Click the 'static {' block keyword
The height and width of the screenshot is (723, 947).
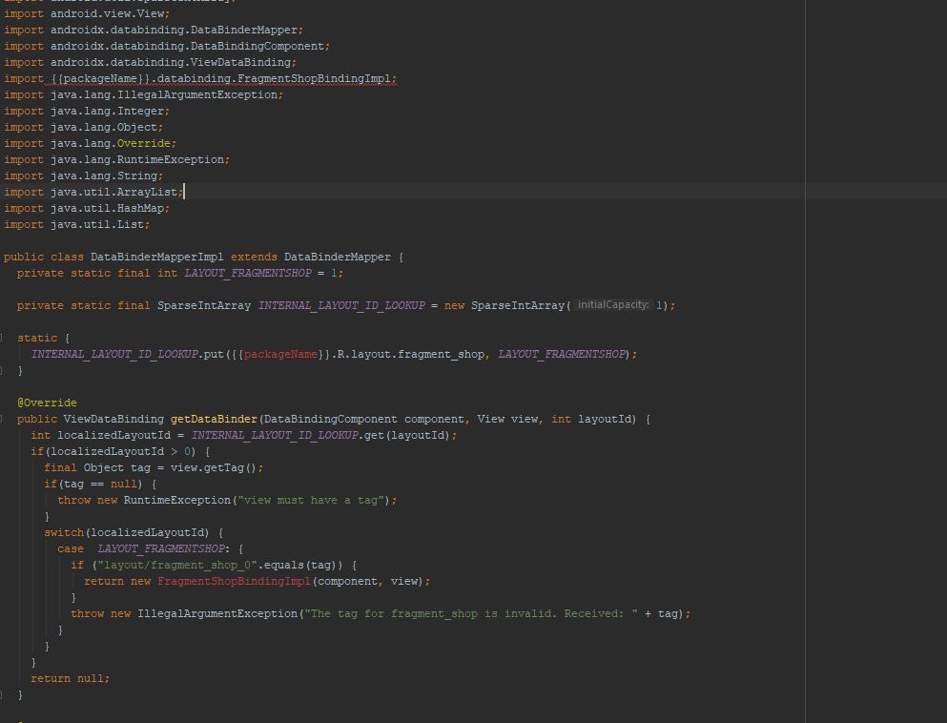[x=44, y=339]
